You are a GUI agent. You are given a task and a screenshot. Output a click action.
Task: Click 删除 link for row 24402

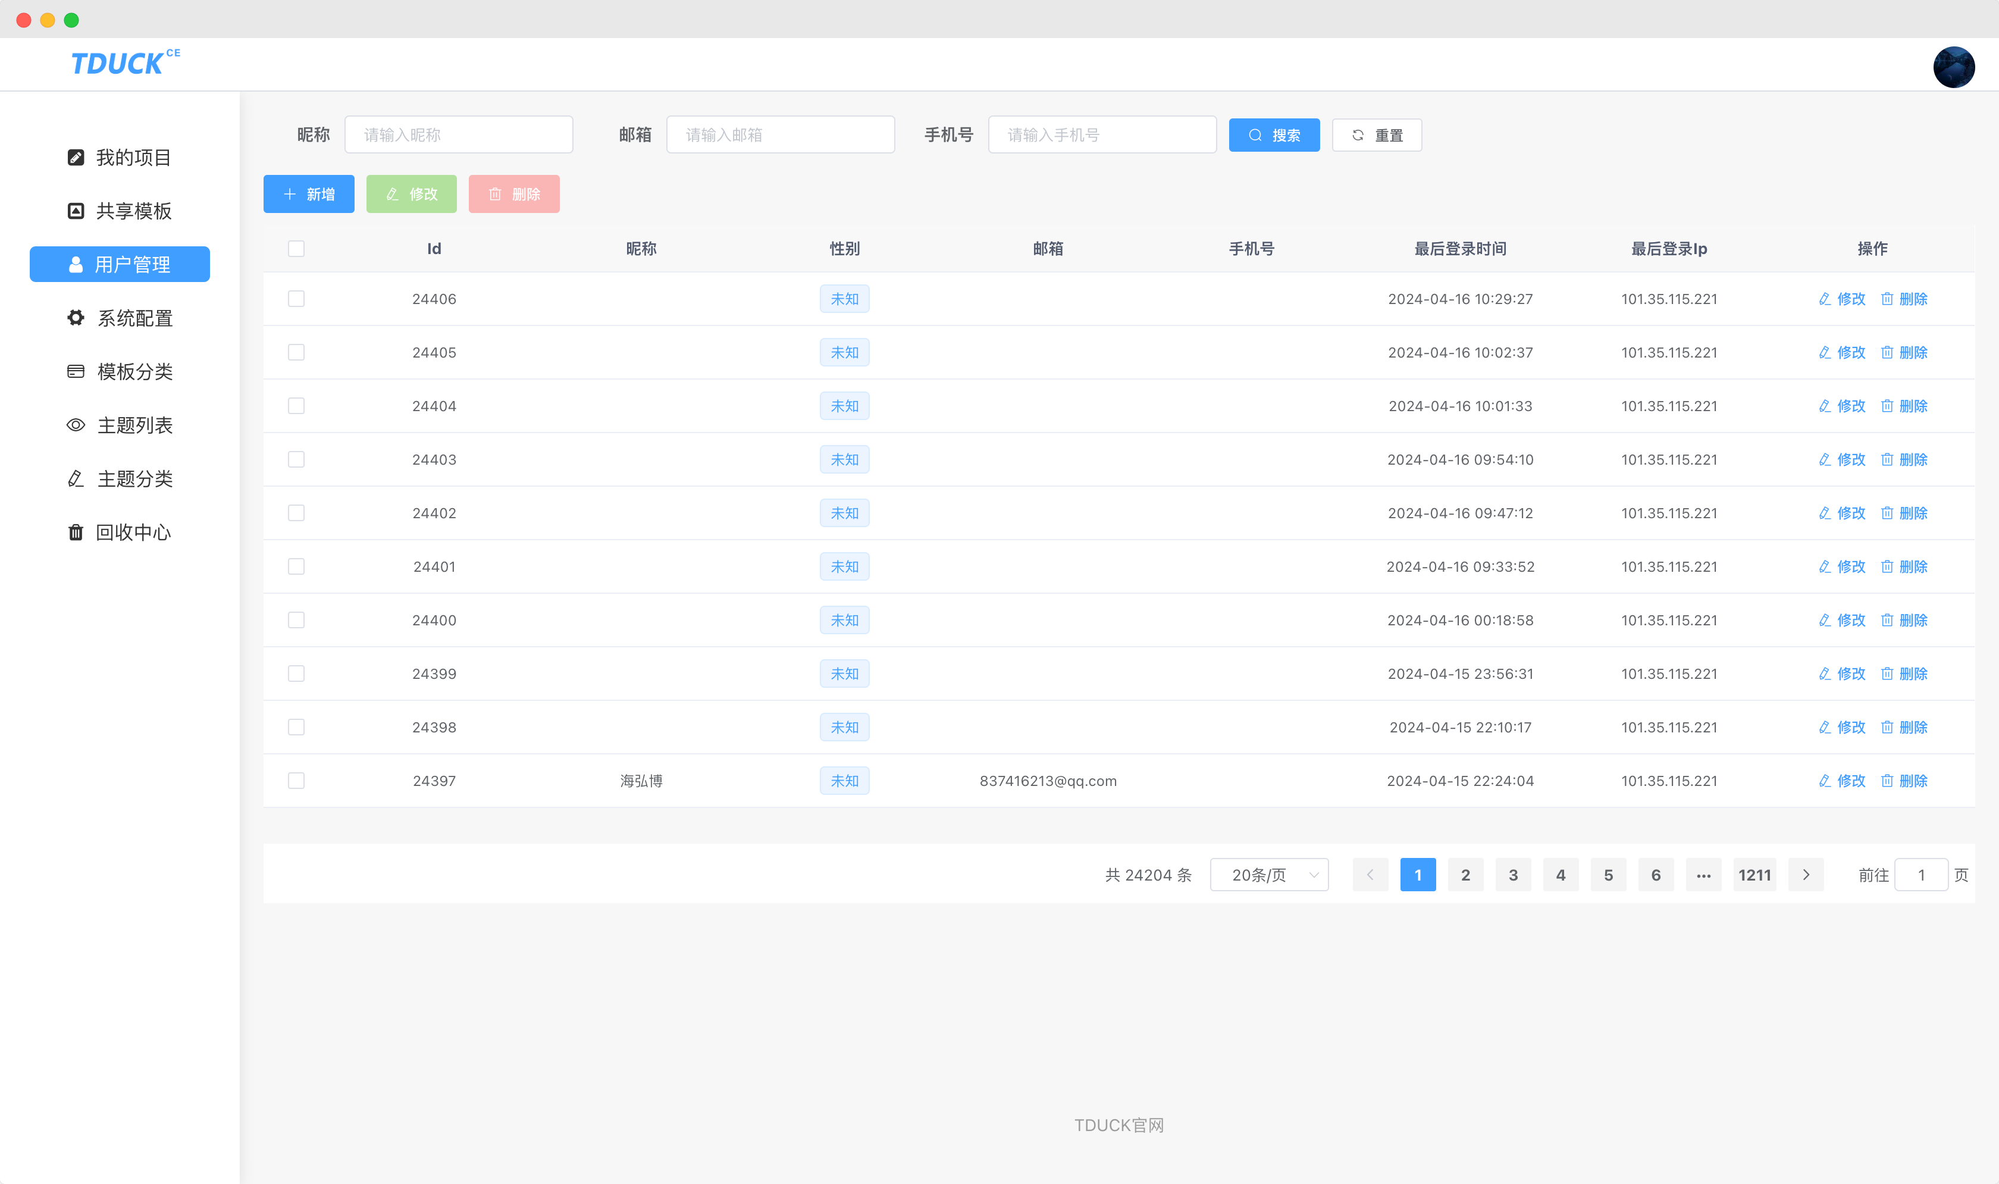[1904, 512]
